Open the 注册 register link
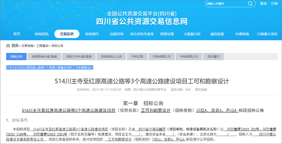 click(x=274, y=4)
